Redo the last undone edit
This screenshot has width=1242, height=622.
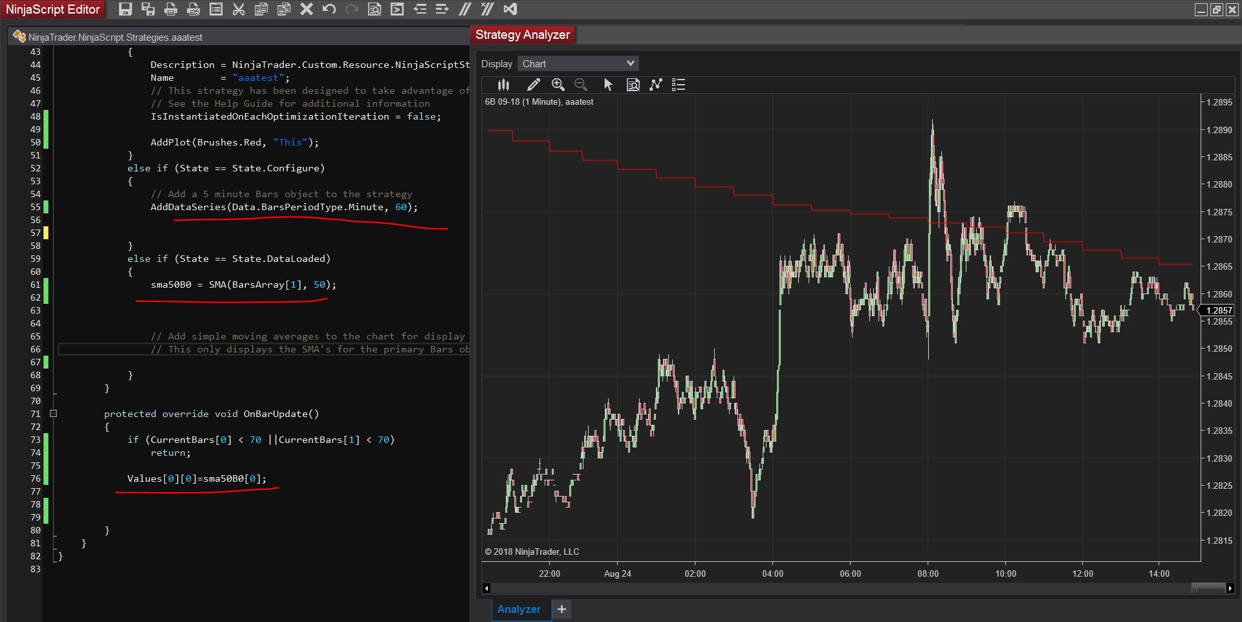[352, 9]
